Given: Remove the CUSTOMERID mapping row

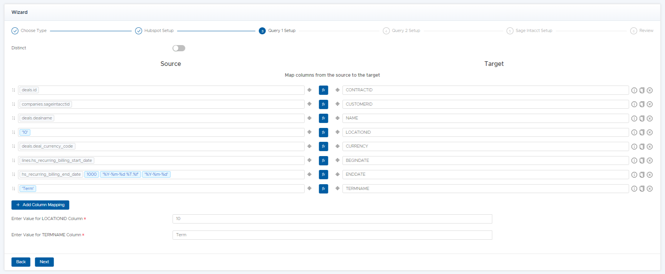Looking at the screenshot, I should pyautogui.click(x=650, y=104).
